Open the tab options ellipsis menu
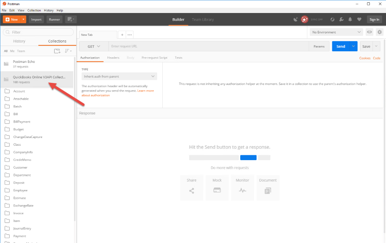Screen dimensions: 386x243 pos(130,35)
